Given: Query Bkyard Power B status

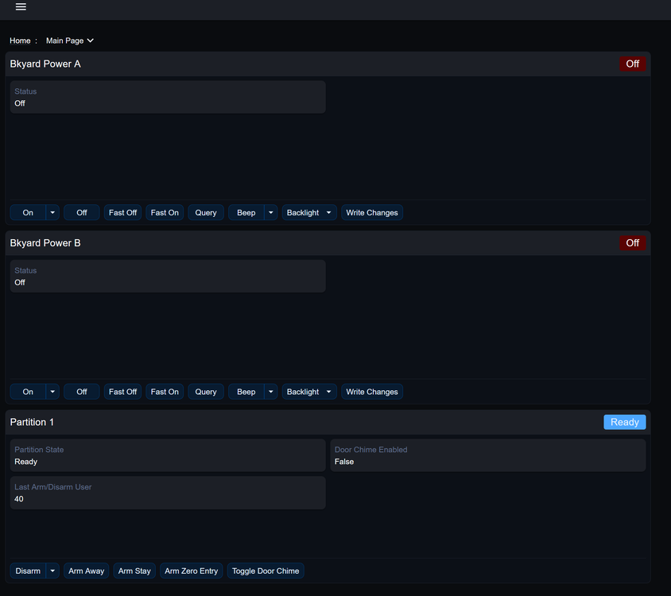Looking at the screenshot, I should coord(206,392).
